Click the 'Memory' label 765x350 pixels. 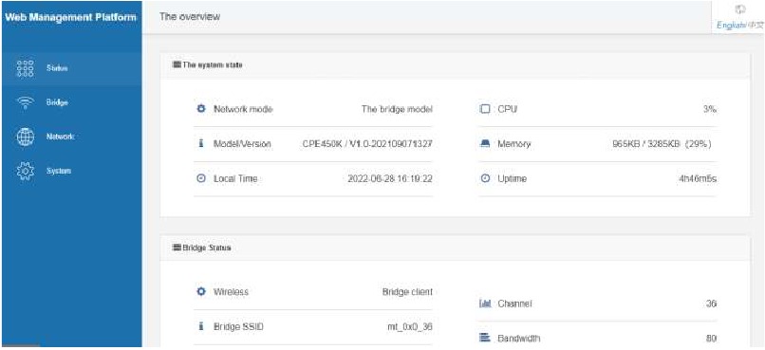[513, 144]
